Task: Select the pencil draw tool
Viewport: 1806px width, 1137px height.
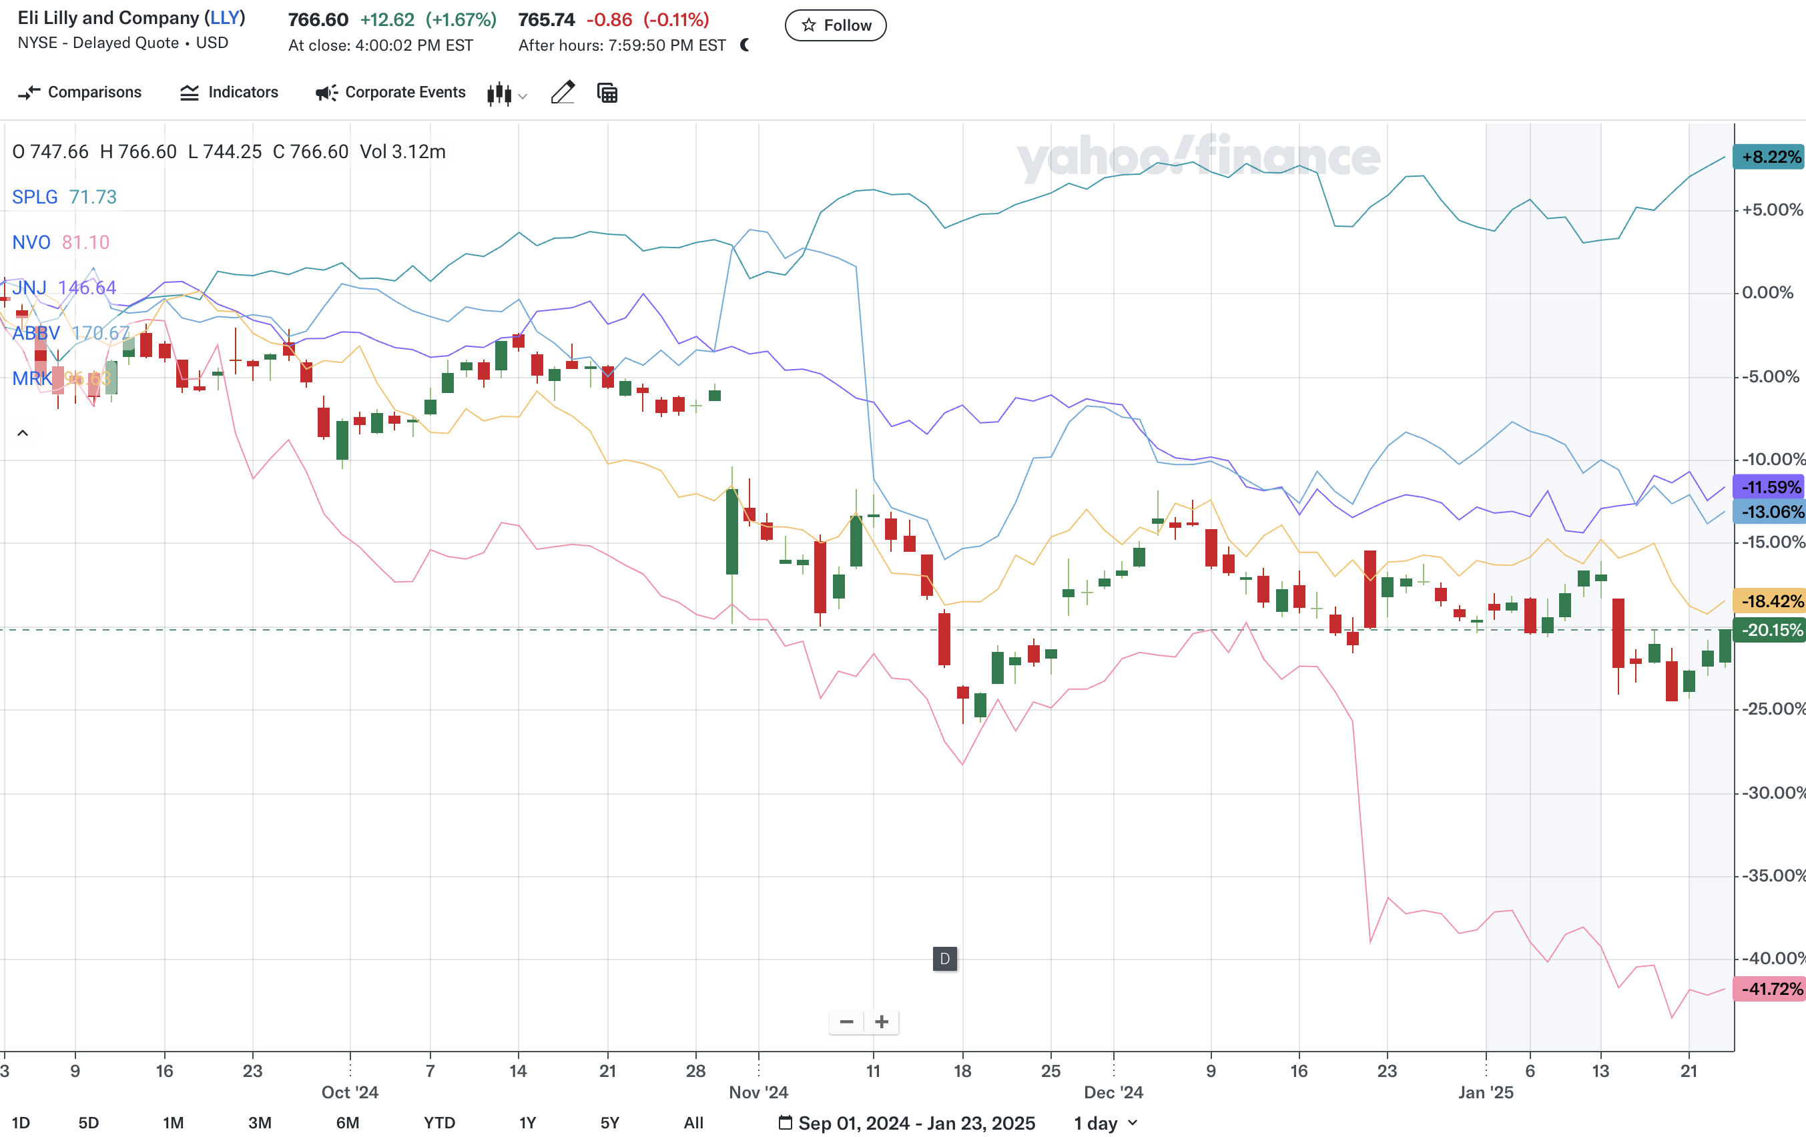Action: (x=563, y=92)
